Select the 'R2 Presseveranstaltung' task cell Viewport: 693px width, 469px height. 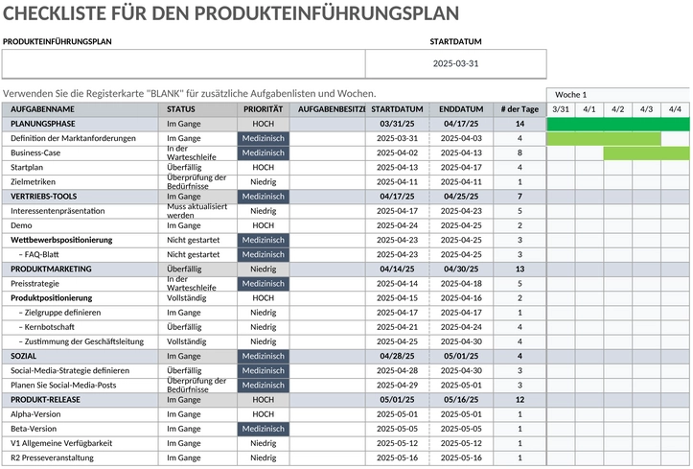[80, 457]
